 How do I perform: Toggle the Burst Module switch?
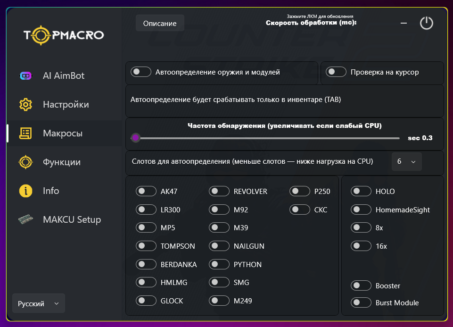(x=361, y=303)
